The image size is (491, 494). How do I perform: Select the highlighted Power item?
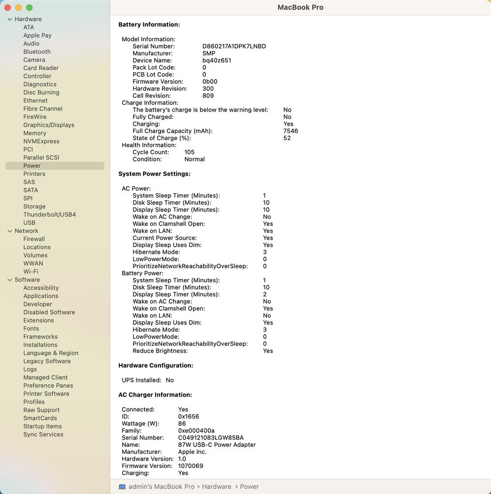[55, 166]
